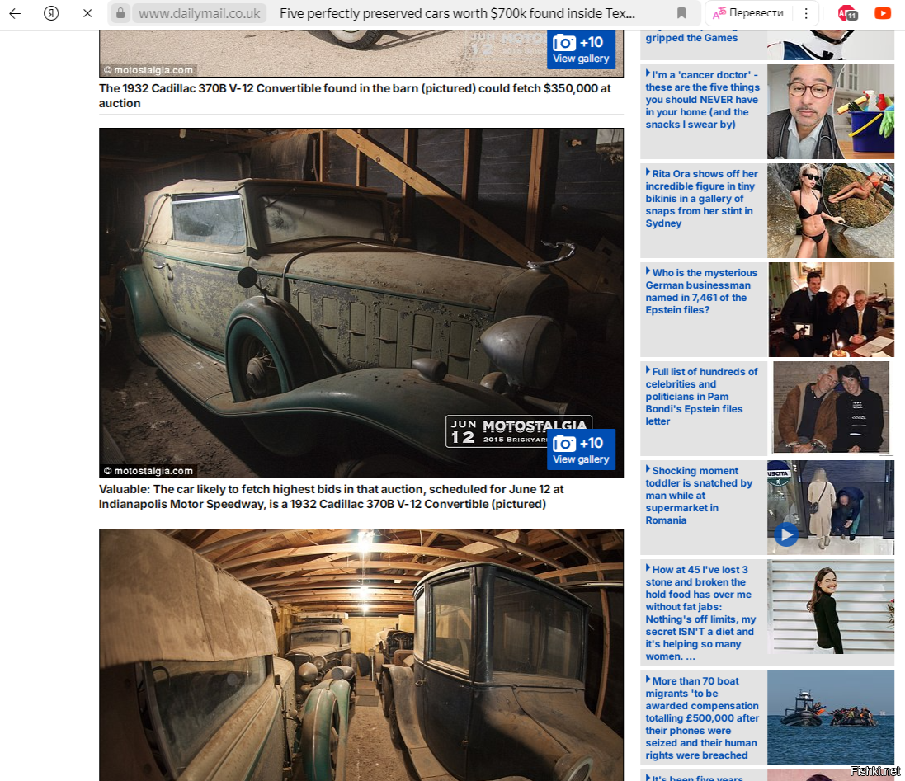Click the browser back arrow
Image resolution: width=905 pixels, height=781 pixels.
pos(15,13)
